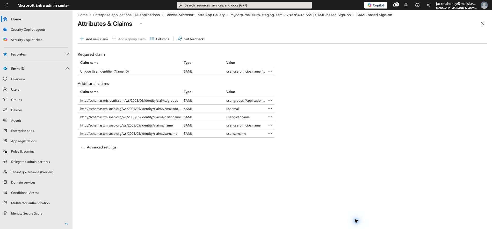The height and width of the screenshot is (229, 492).
Task: Click the Security Copilot agents icon
Action: tap(5, 29)
